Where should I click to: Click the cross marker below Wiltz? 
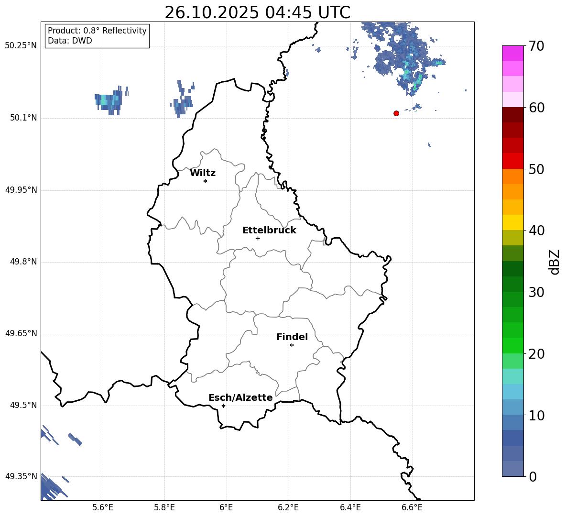click(x=206, y=181)
